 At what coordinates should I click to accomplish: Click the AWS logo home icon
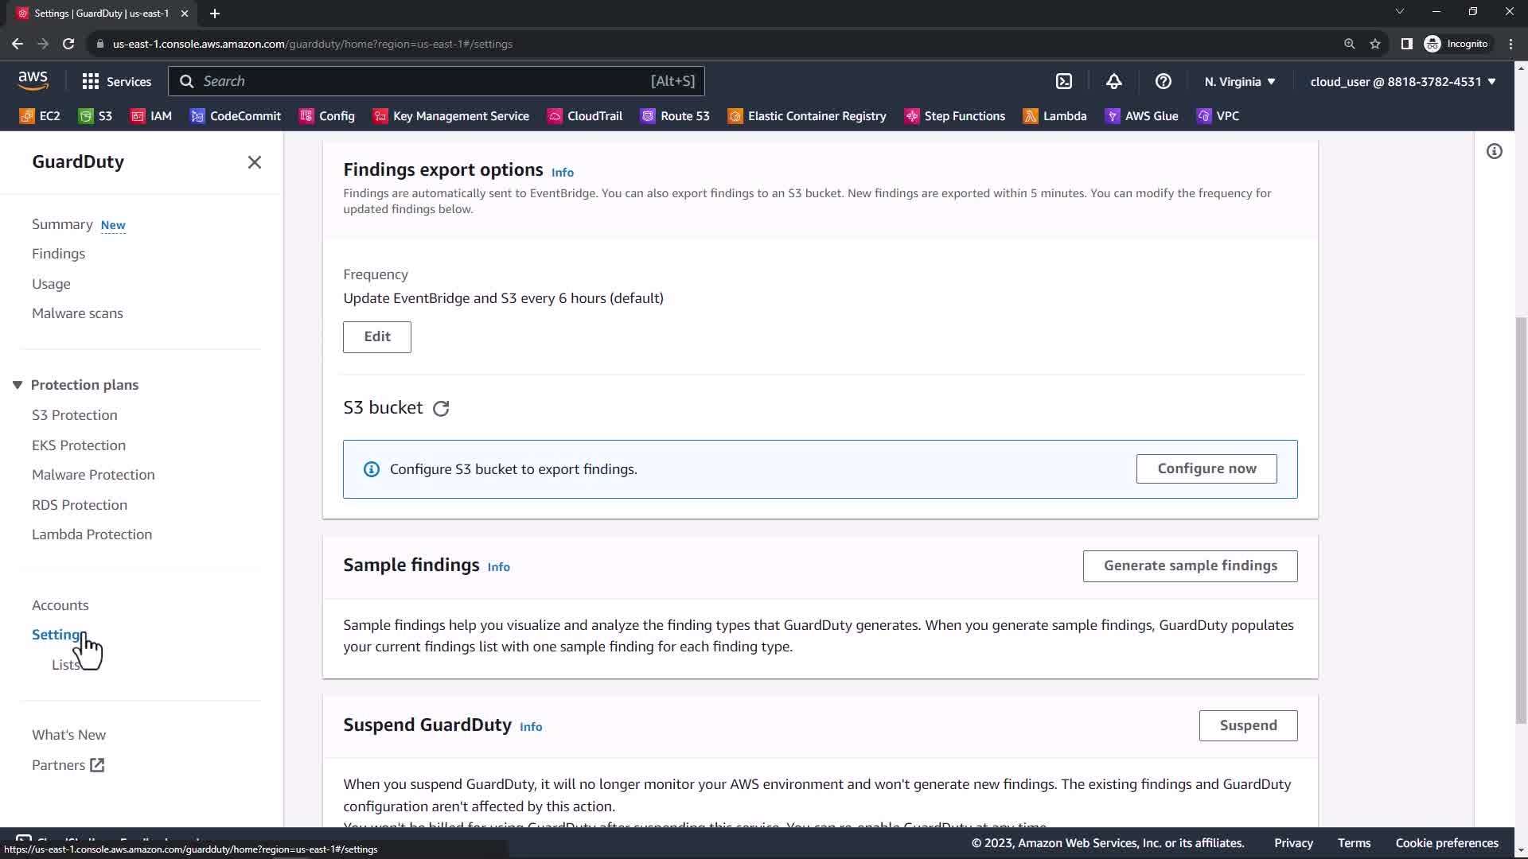33,80
